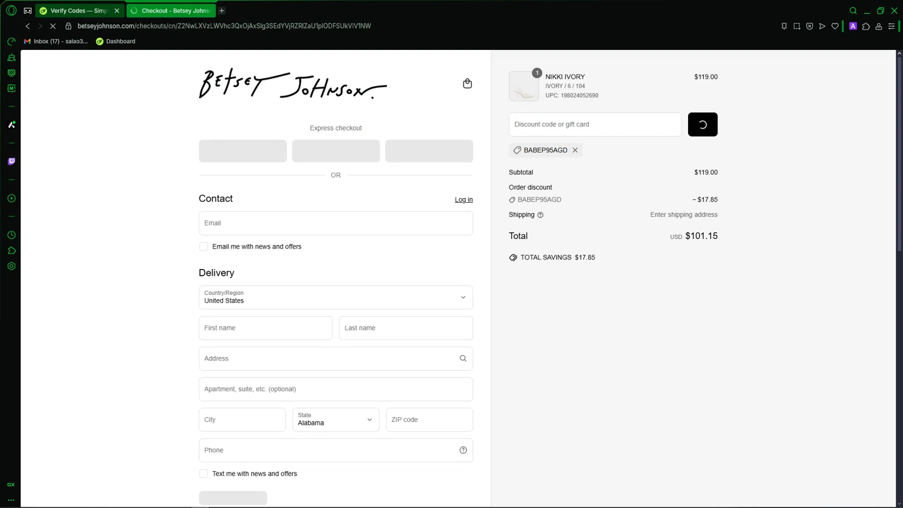This screenshot has height=508, width=903.
Task: Open History clock icon in sidebar
Action: 11,235
